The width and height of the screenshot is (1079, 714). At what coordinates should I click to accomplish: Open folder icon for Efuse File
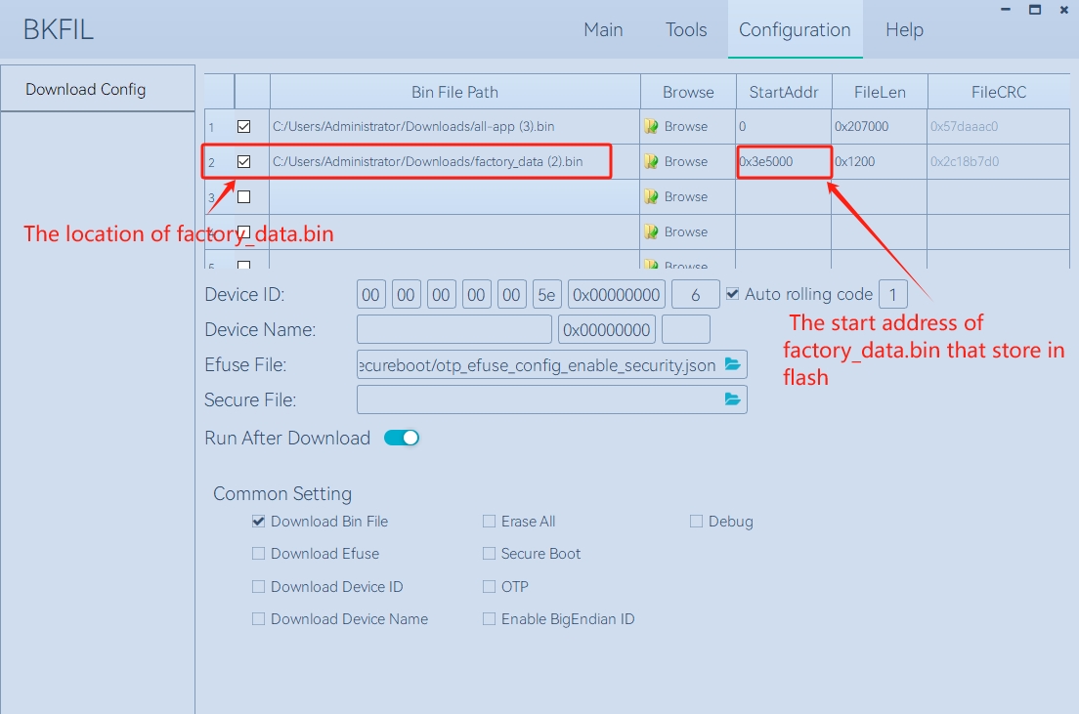[x=733, y=365]
